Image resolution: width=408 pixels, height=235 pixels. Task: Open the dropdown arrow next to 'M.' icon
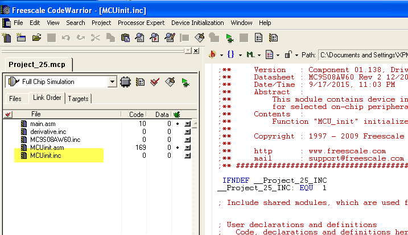[259, 55]
